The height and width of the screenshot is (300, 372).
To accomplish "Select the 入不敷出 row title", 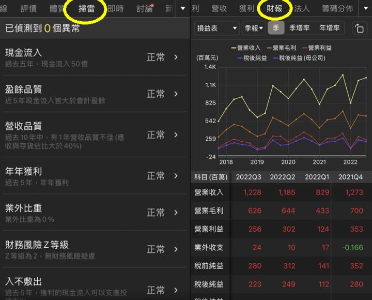I will [23, 282].
